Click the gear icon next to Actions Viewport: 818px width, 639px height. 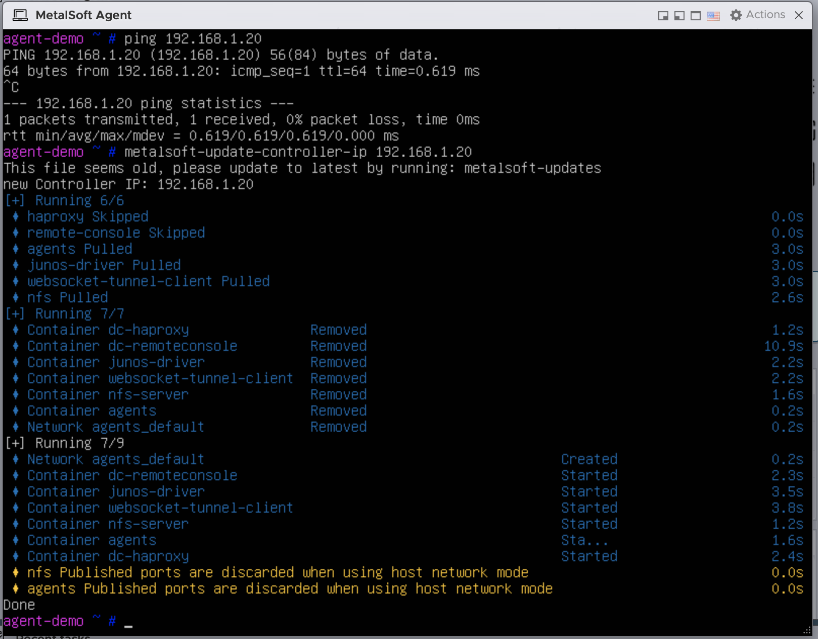[x=736, y=15]
